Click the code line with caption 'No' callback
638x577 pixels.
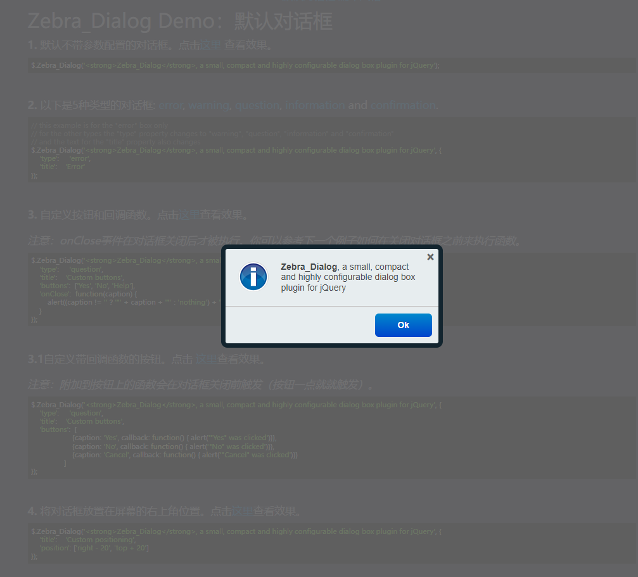[x=174, y=447]
